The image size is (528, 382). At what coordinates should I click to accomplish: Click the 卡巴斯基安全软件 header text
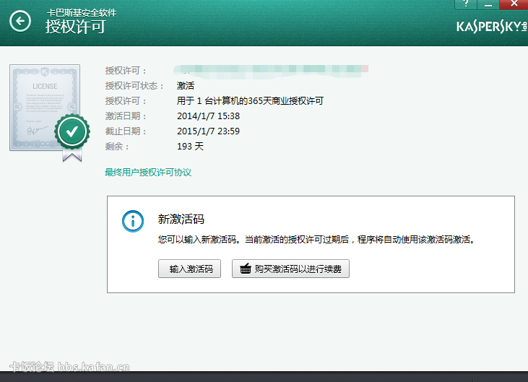pos(82,13)
